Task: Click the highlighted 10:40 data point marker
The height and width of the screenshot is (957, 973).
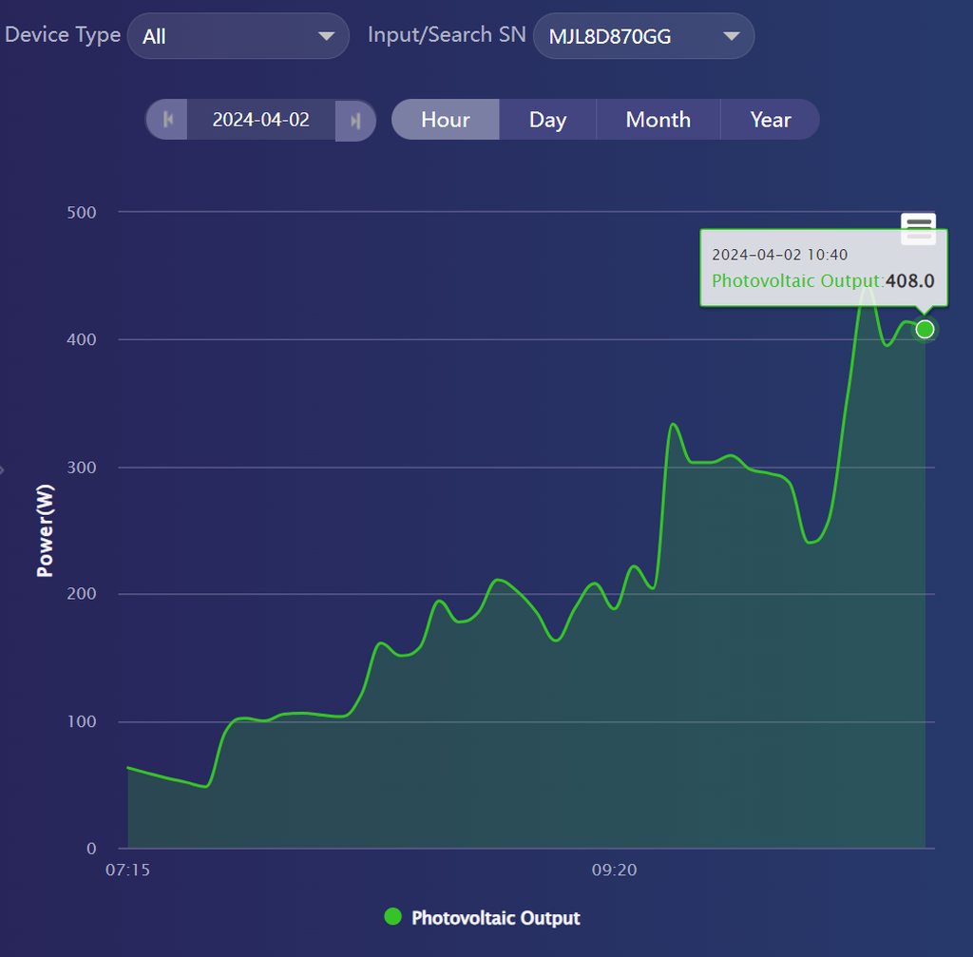Action: pos(925,330)
